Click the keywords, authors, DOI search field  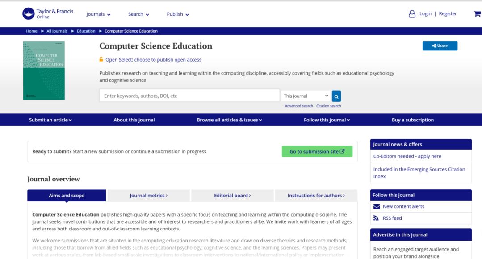point(189,96)
